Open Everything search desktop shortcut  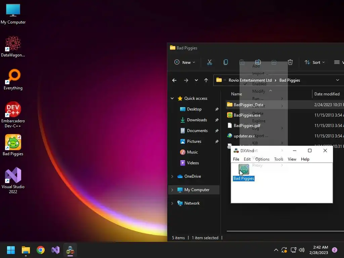click(13, 79)
